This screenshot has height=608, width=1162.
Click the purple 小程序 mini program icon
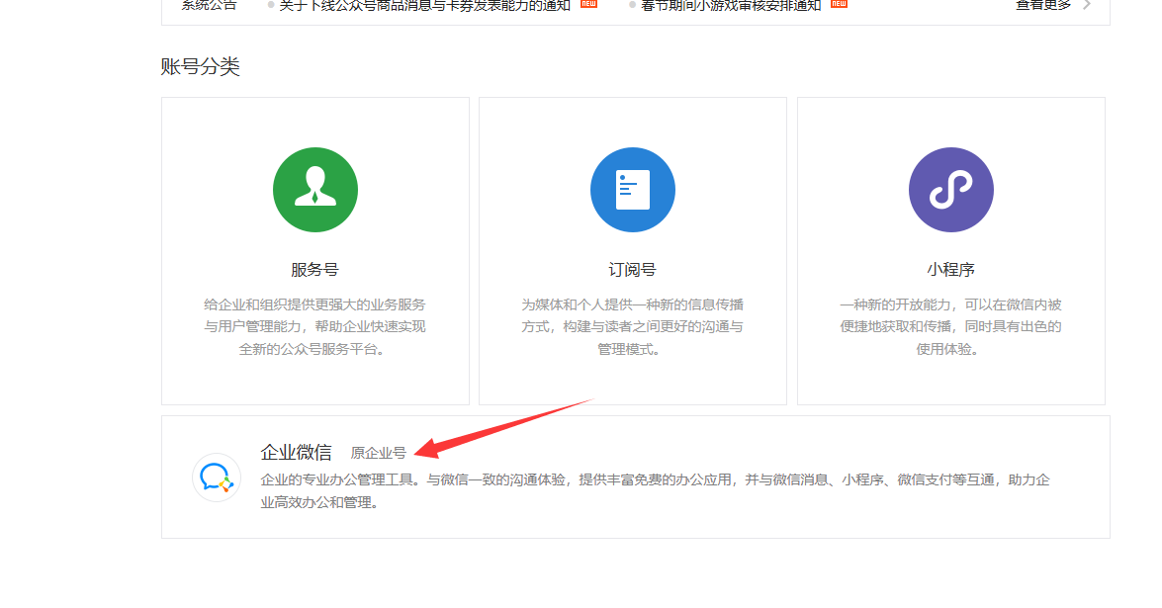(x=950, y=190)
